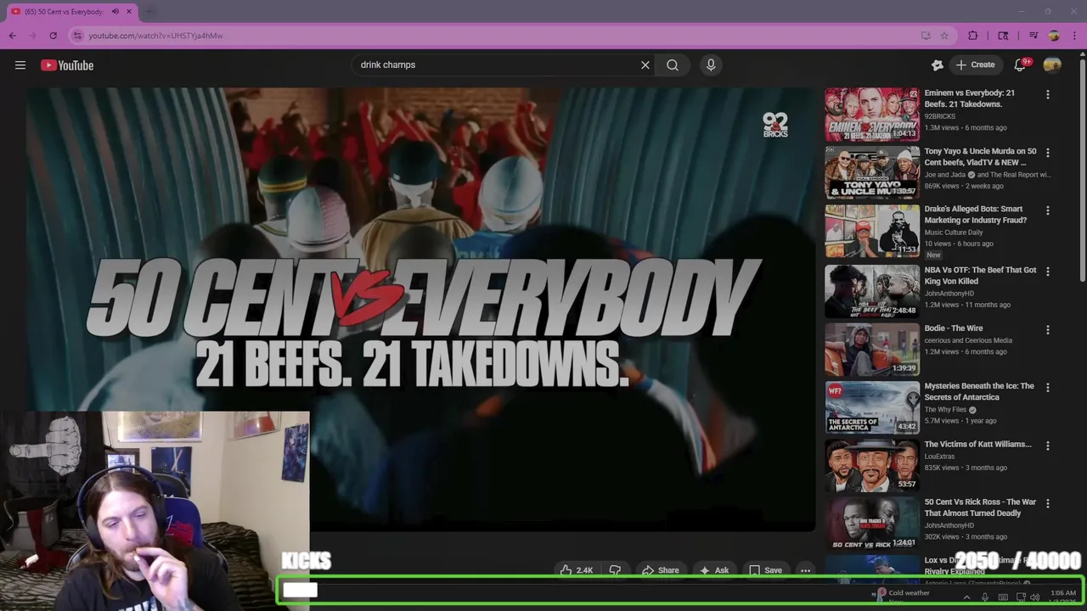Open 'NBA Vs OTF: The Beef' title
The width and height of the screenshot is (1087, 611).
click(980, 276)
